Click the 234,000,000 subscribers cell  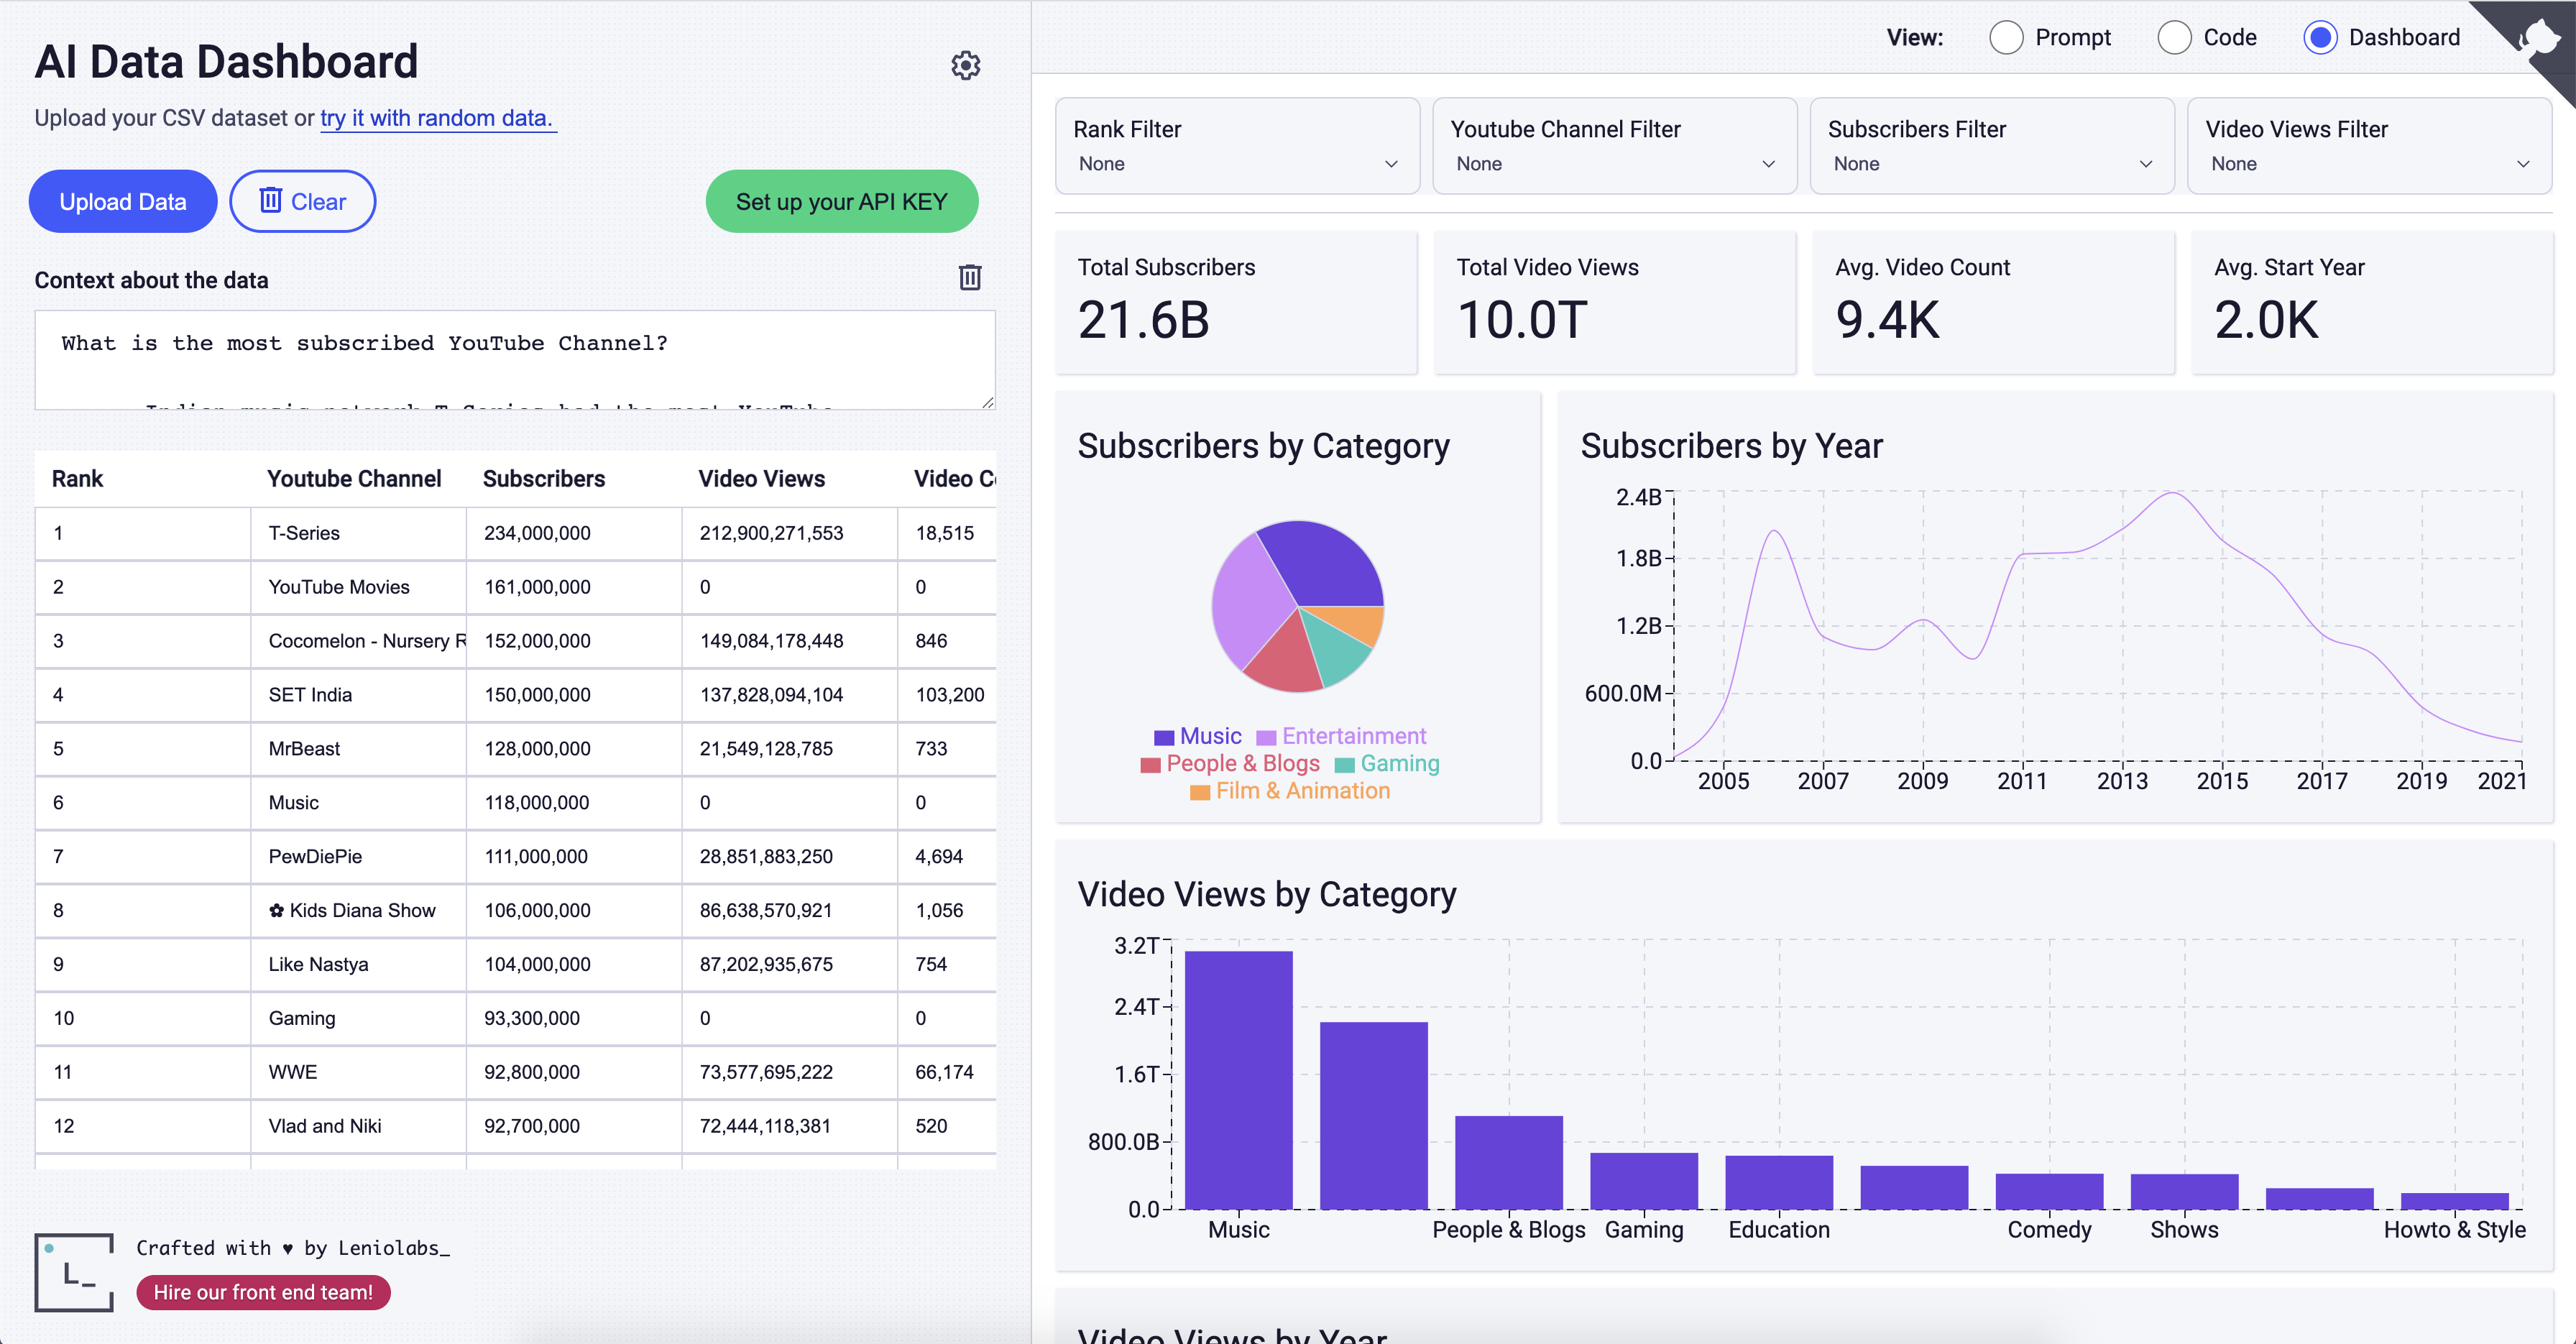[x=574, y=533]
